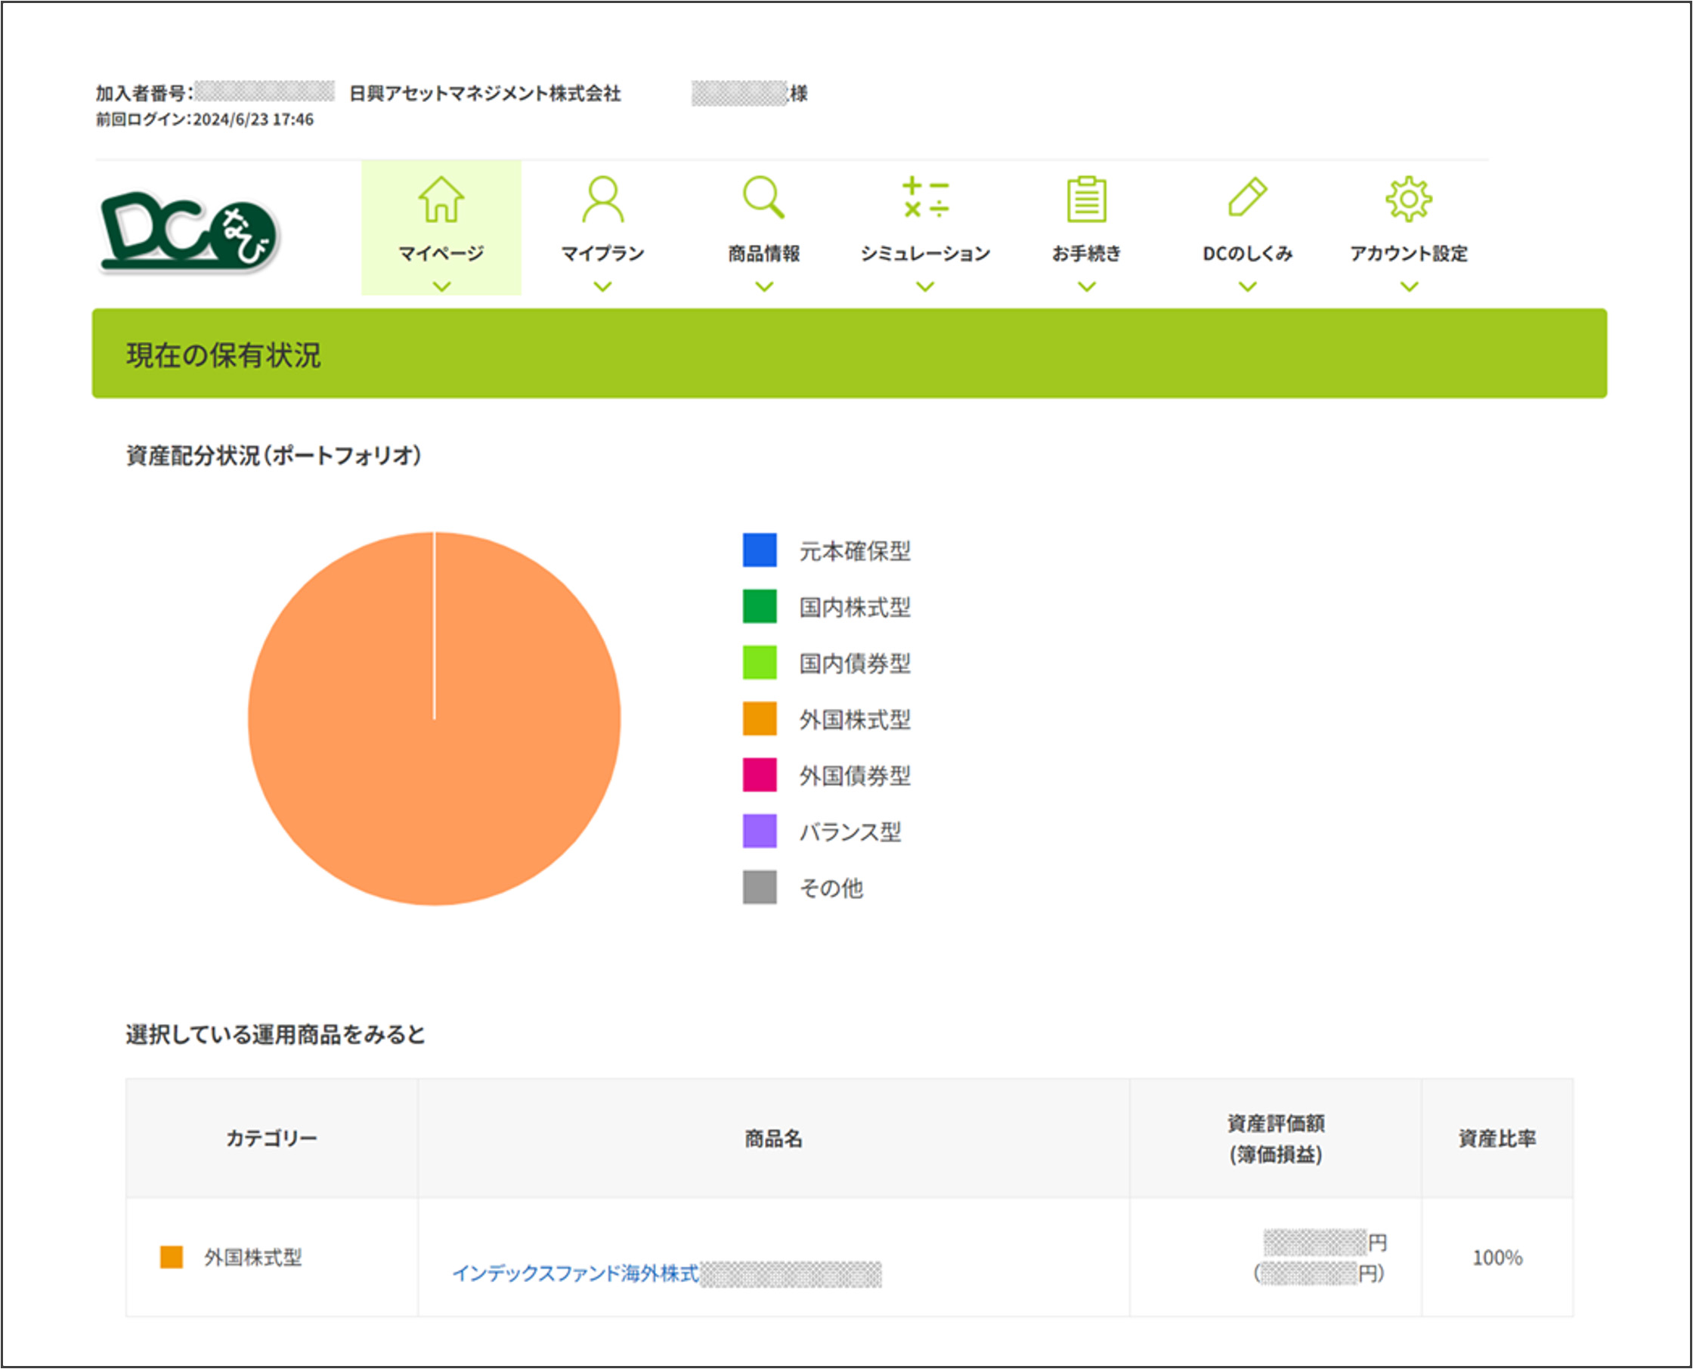Click the 100% asset ratio cell
Screen dimensions: 1693x1369
pos(1496,1257)
